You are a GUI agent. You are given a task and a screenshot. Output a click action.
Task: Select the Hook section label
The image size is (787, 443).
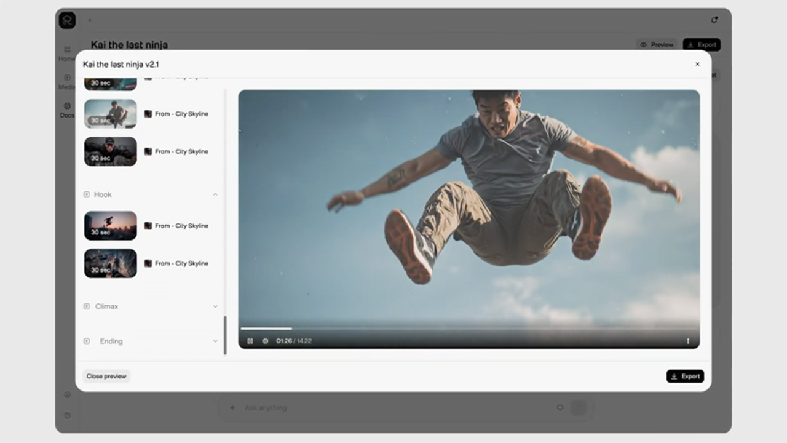click(103, 194)
